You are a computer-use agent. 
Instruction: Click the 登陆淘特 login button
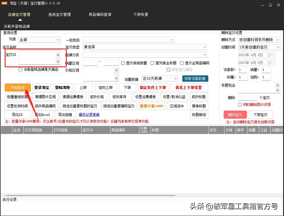pyautogui.click(x=63, y=87)
